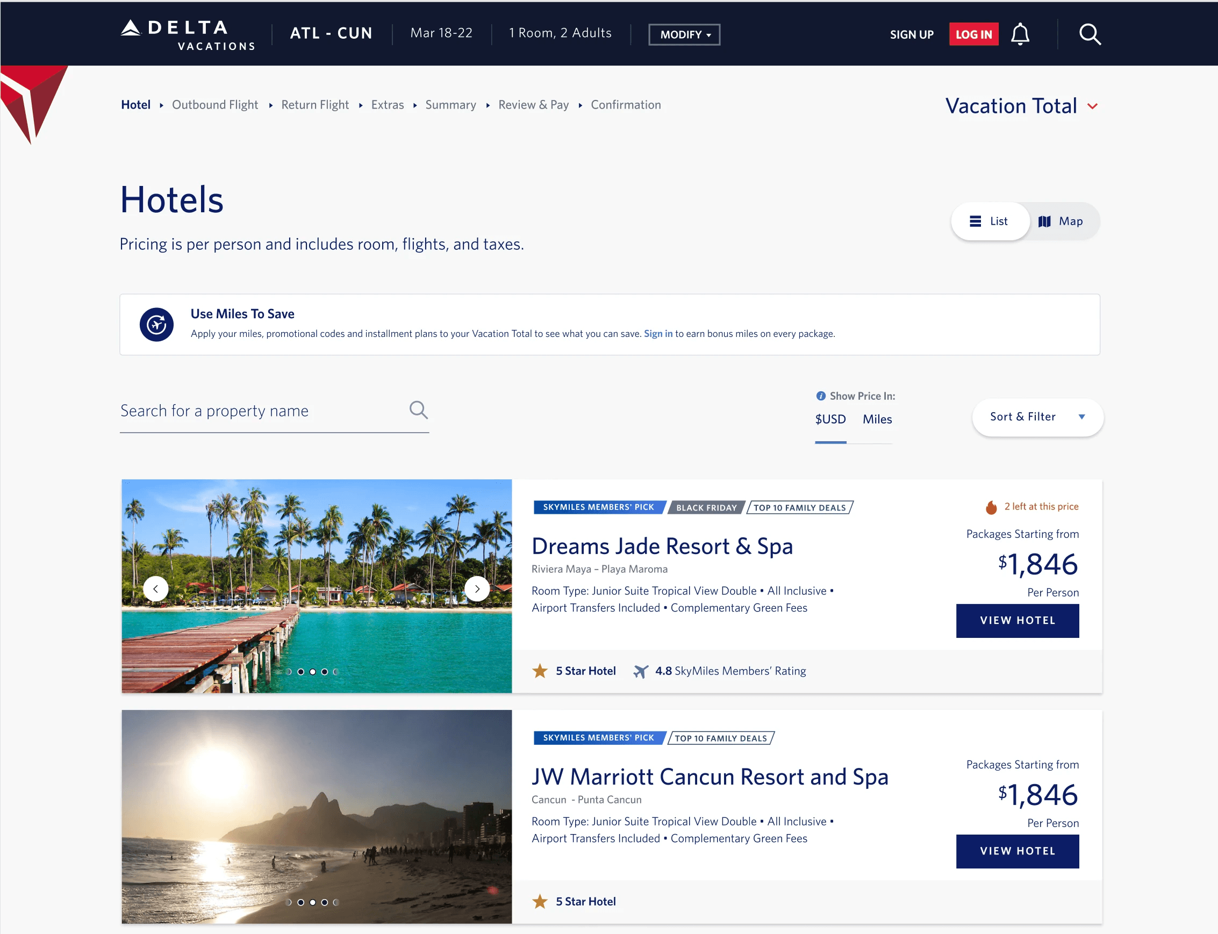
Task: Show previous photo of Dreams Jade Resort
Action: (156, 589)
